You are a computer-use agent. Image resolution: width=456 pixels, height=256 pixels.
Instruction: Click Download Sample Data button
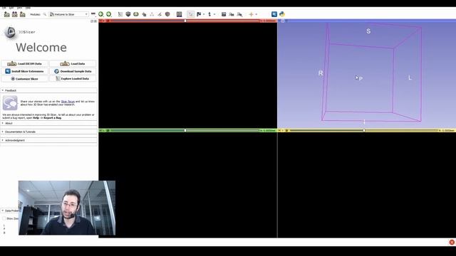73,71
